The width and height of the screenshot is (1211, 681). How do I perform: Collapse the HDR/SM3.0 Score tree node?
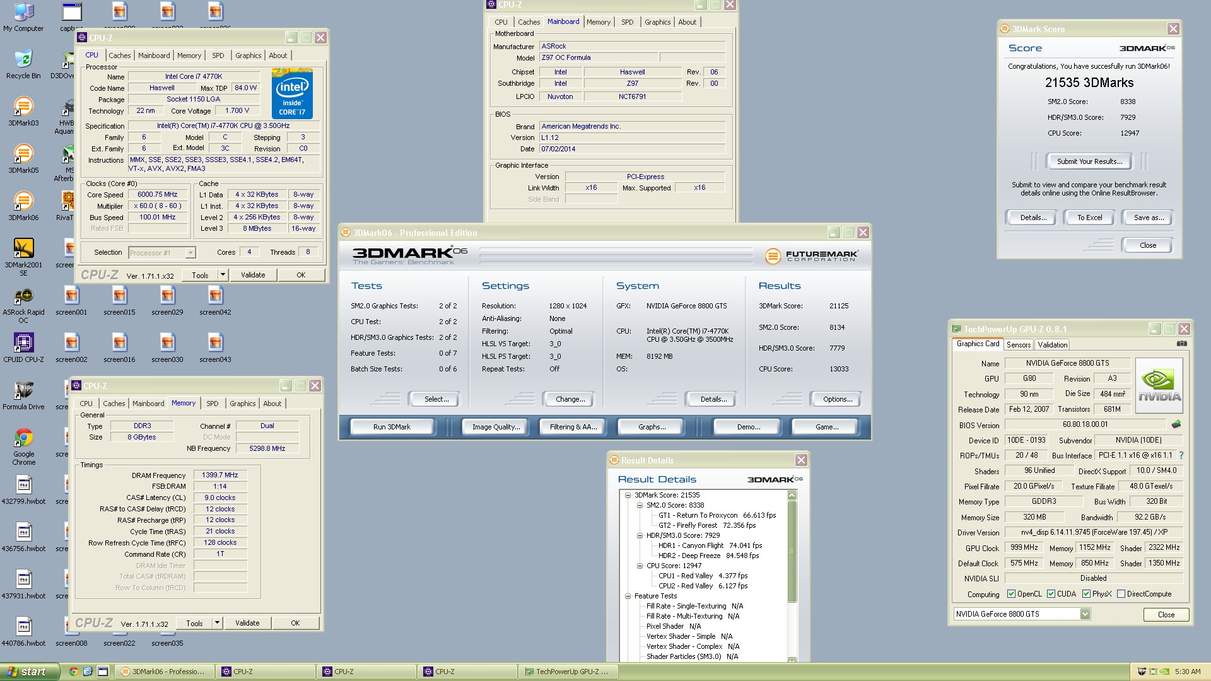pyautogui.click(x=640, y=536)
